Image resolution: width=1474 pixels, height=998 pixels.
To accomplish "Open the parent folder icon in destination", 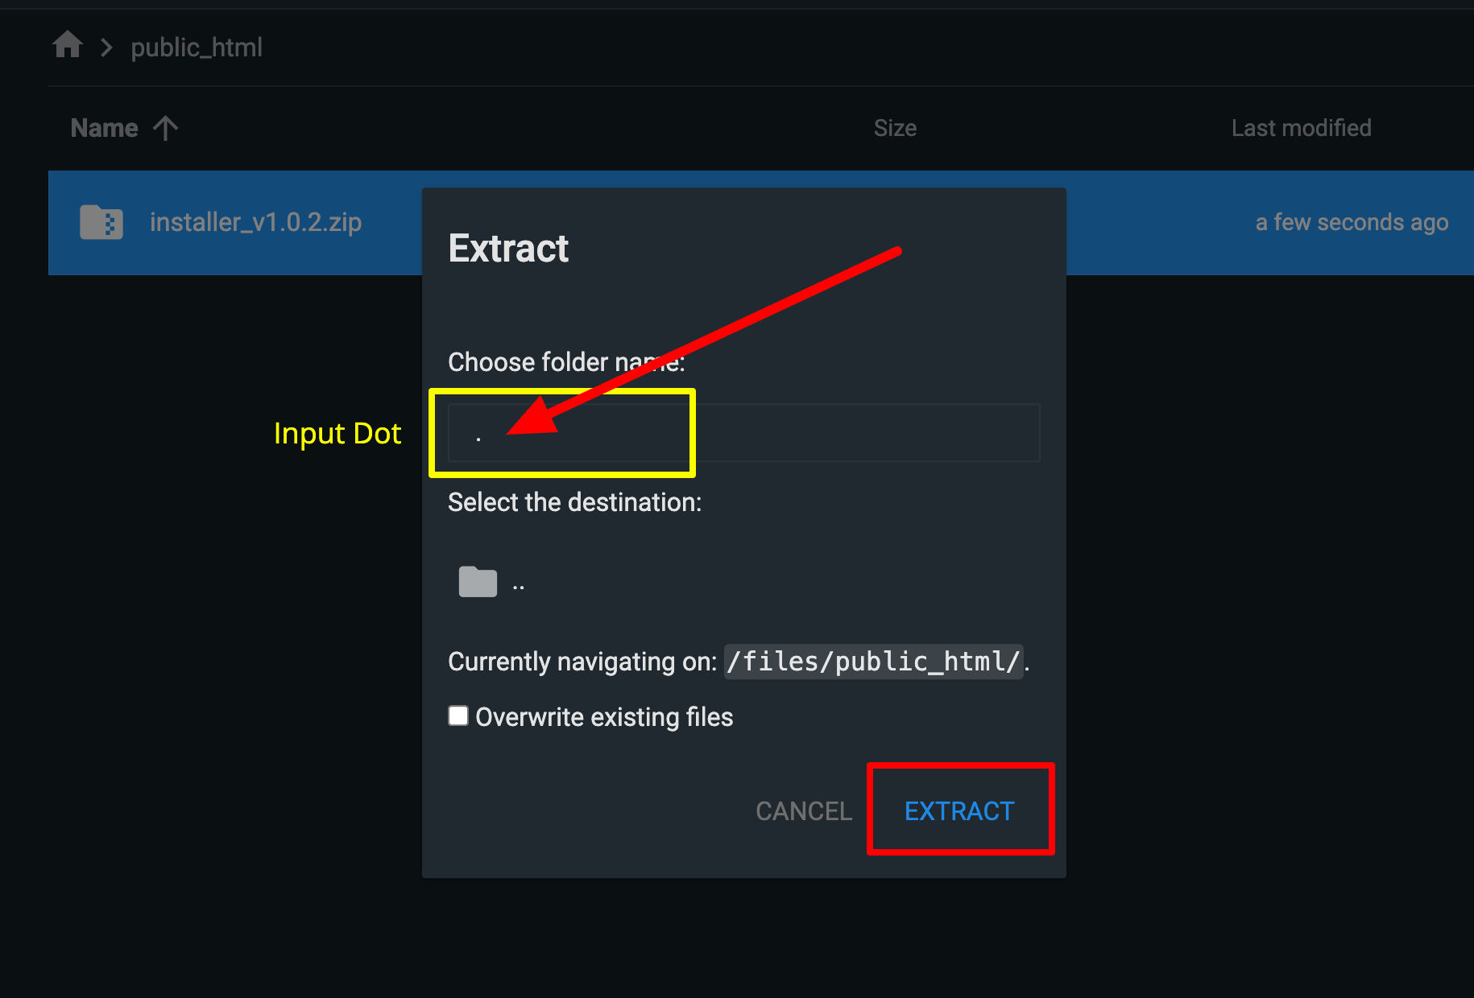I will tap(478, 581).
